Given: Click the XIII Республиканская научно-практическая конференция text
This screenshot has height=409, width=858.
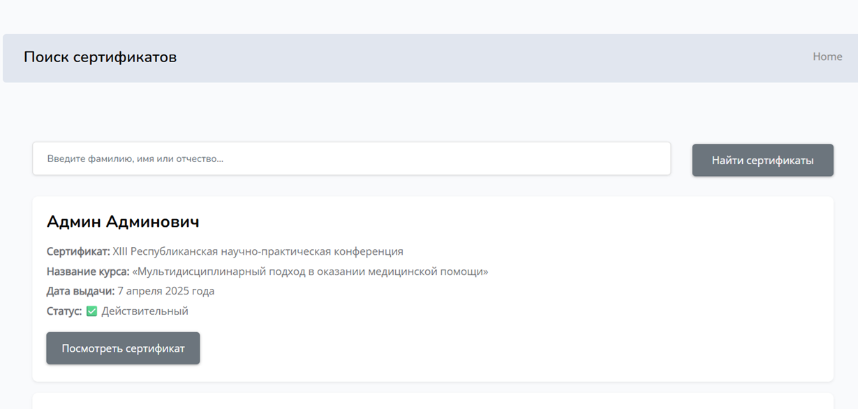Looking at the screenshot, I should [258, 251].
